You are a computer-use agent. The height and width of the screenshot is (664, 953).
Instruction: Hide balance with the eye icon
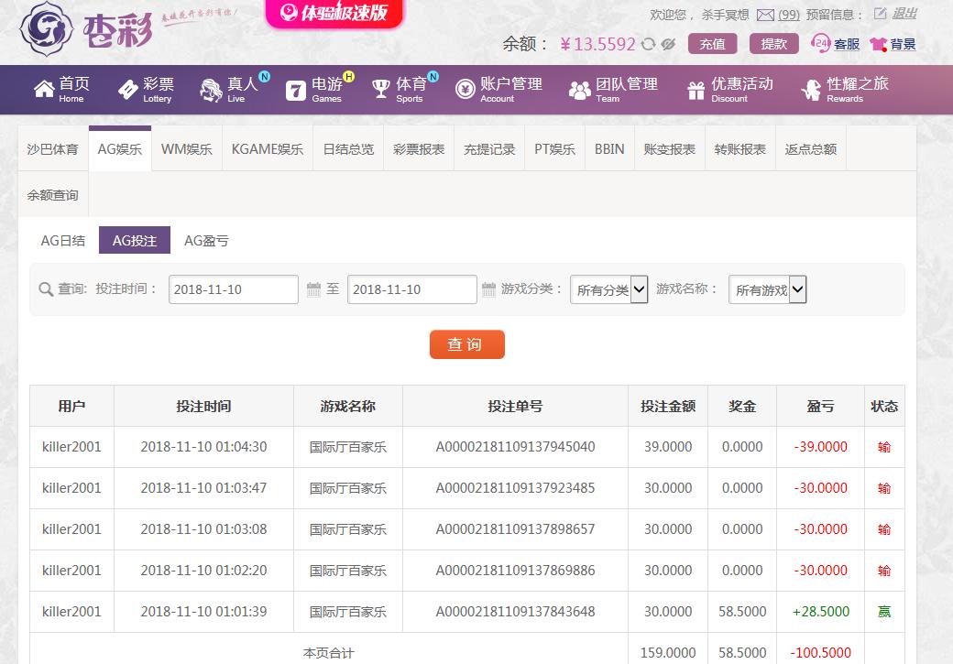[669, 44]
